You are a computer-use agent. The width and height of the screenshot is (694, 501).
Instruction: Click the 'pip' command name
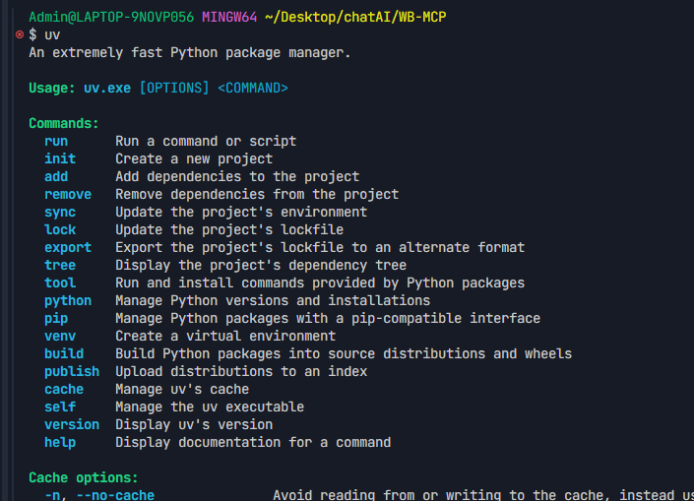click(56, 319)
